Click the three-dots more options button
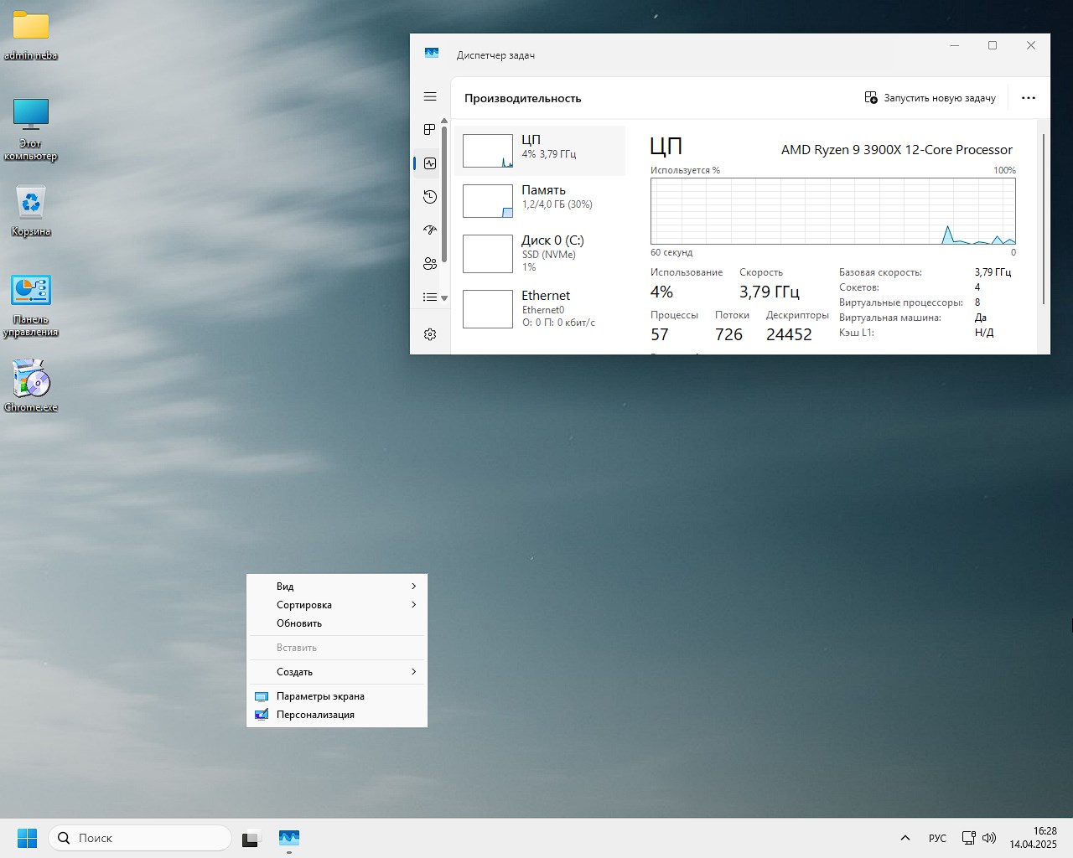 point(1029,98)
